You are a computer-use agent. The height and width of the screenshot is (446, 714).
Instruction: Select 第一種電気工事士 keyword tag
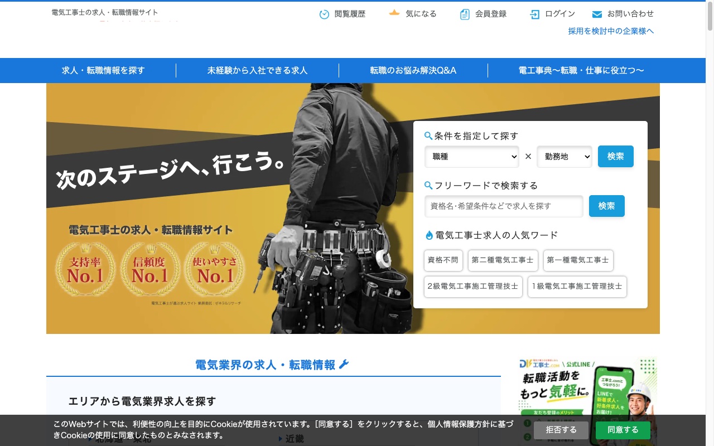tap(578, 260)
